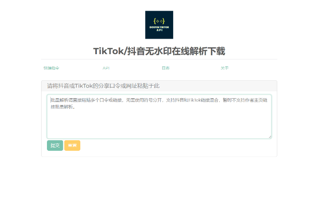Screen dimensions: 331x206
Task: Reset the input form contents
Action: click(x=72, y=146)
